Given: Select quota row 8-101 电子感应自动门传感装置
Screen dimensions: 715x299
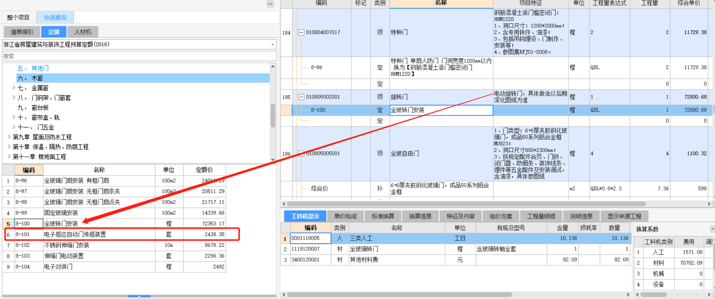Looking at the screenshot, I should [114, 234].
